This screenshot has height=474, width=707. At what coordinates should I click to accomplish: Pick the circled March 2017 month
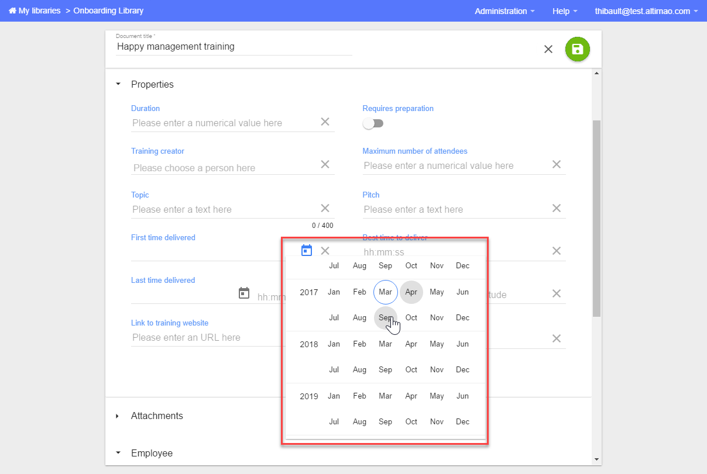[x=386, y=292]
